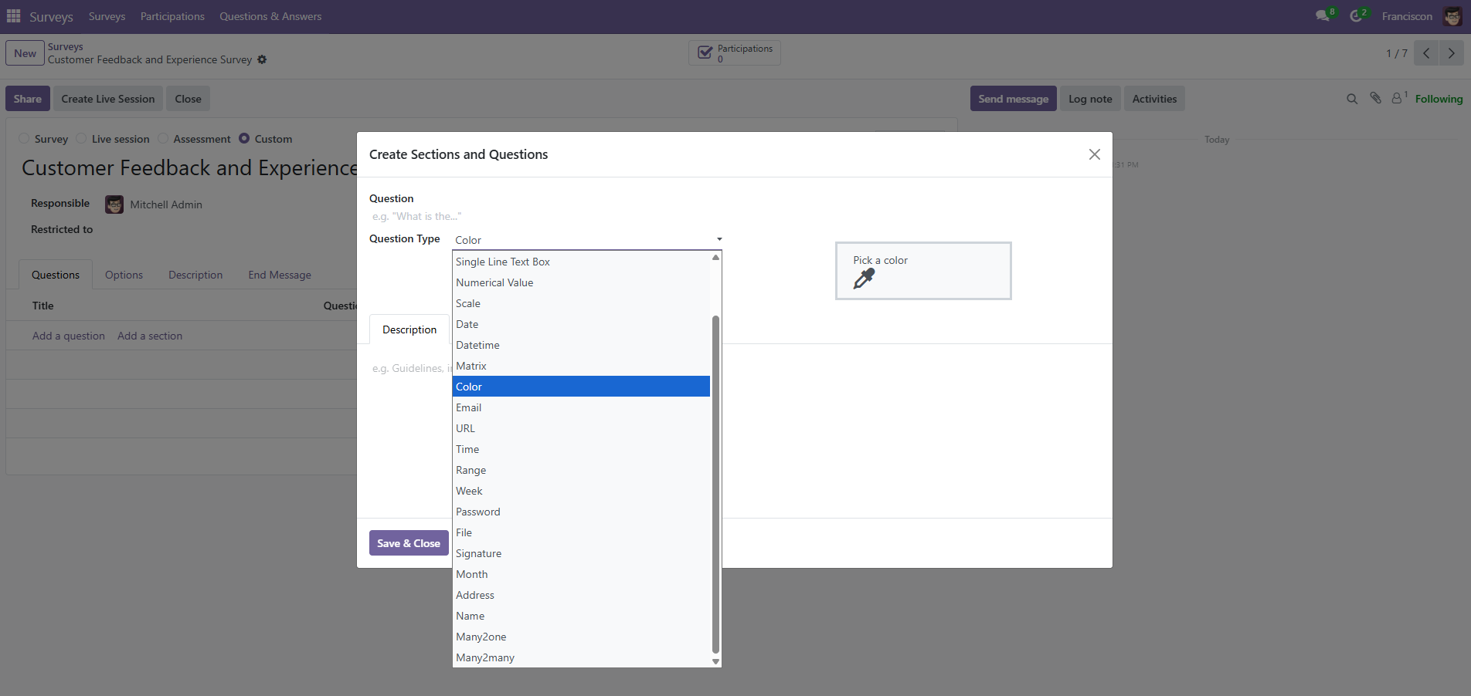
Task: Open Description tab inside the dialog
Action: (x=409, y=329)
